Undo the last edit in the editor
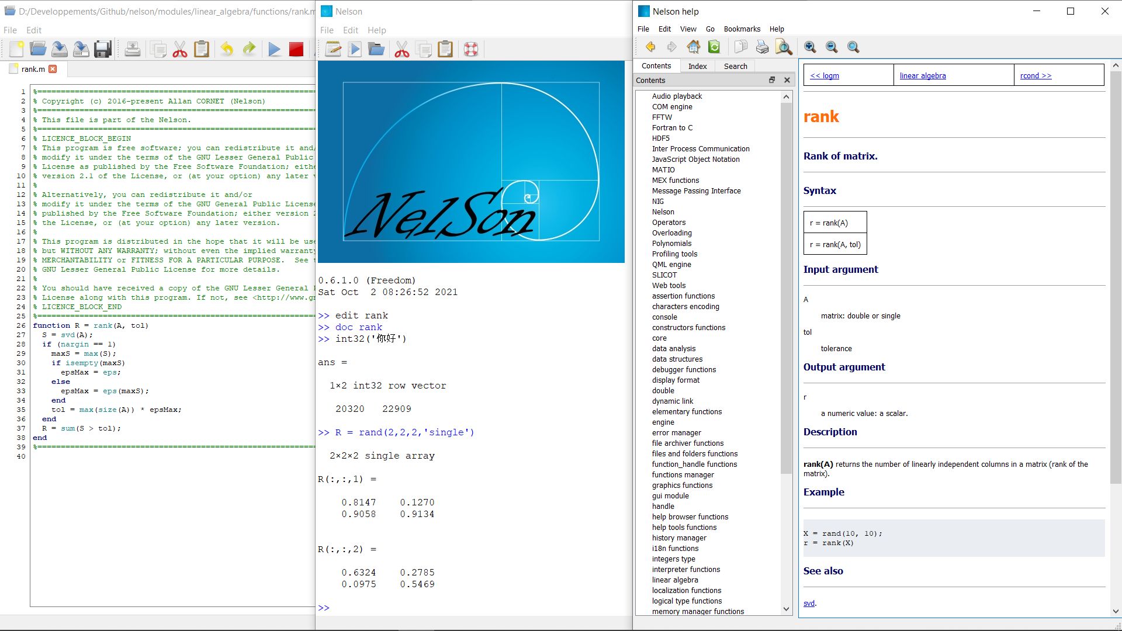 click(x=227, y=49)
